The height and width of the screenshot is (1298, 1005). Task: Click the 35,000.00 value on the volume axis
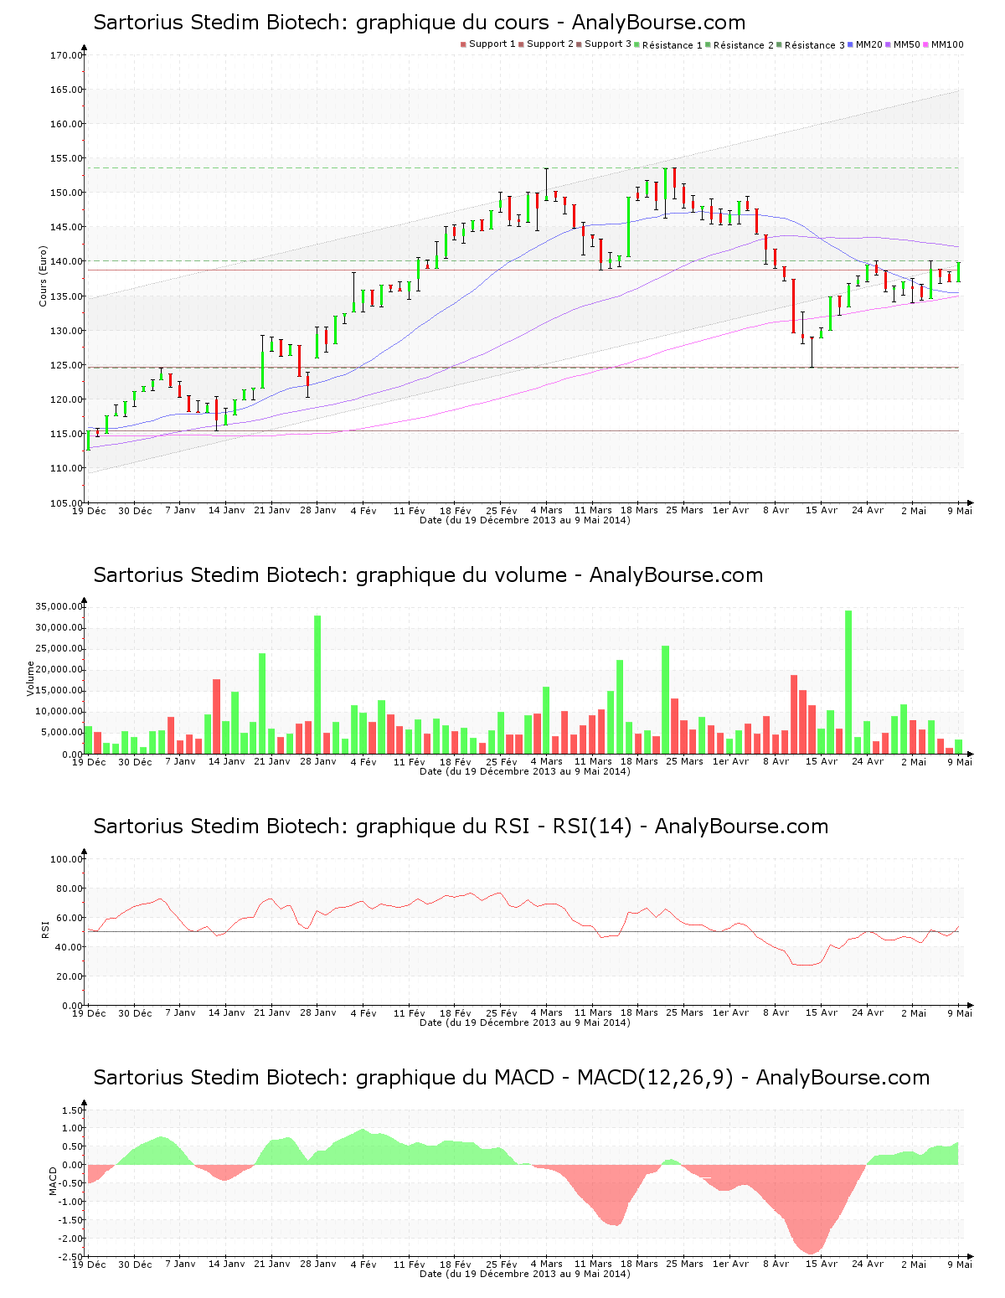pos(59,606)
